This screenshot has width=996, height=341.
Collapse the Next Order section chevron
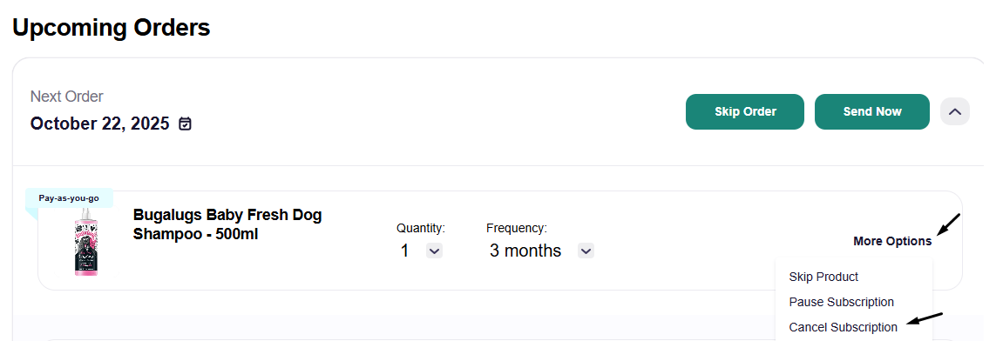point(955,111)
